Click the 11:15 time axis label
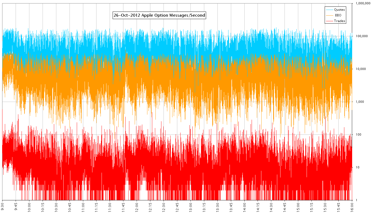This screenshot has width=371, height=213. tap(97, 207)
